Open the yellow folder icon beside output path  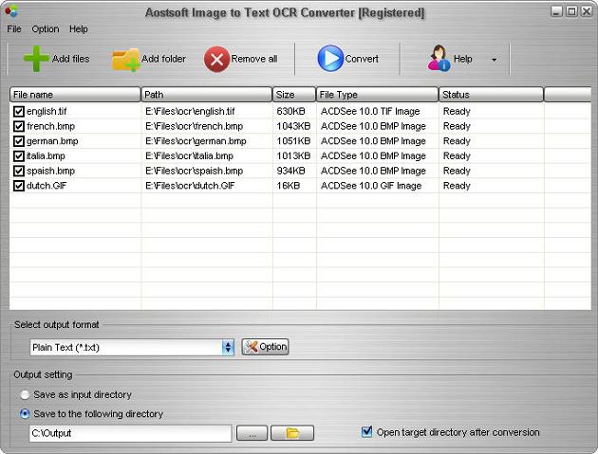[292, 433]
